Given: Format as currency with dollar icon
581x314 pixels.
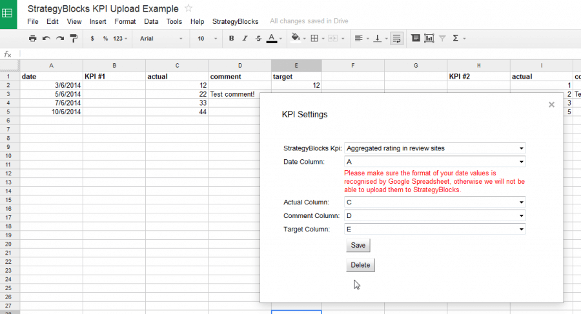Looking at the screenshot, I should [92, 39].
